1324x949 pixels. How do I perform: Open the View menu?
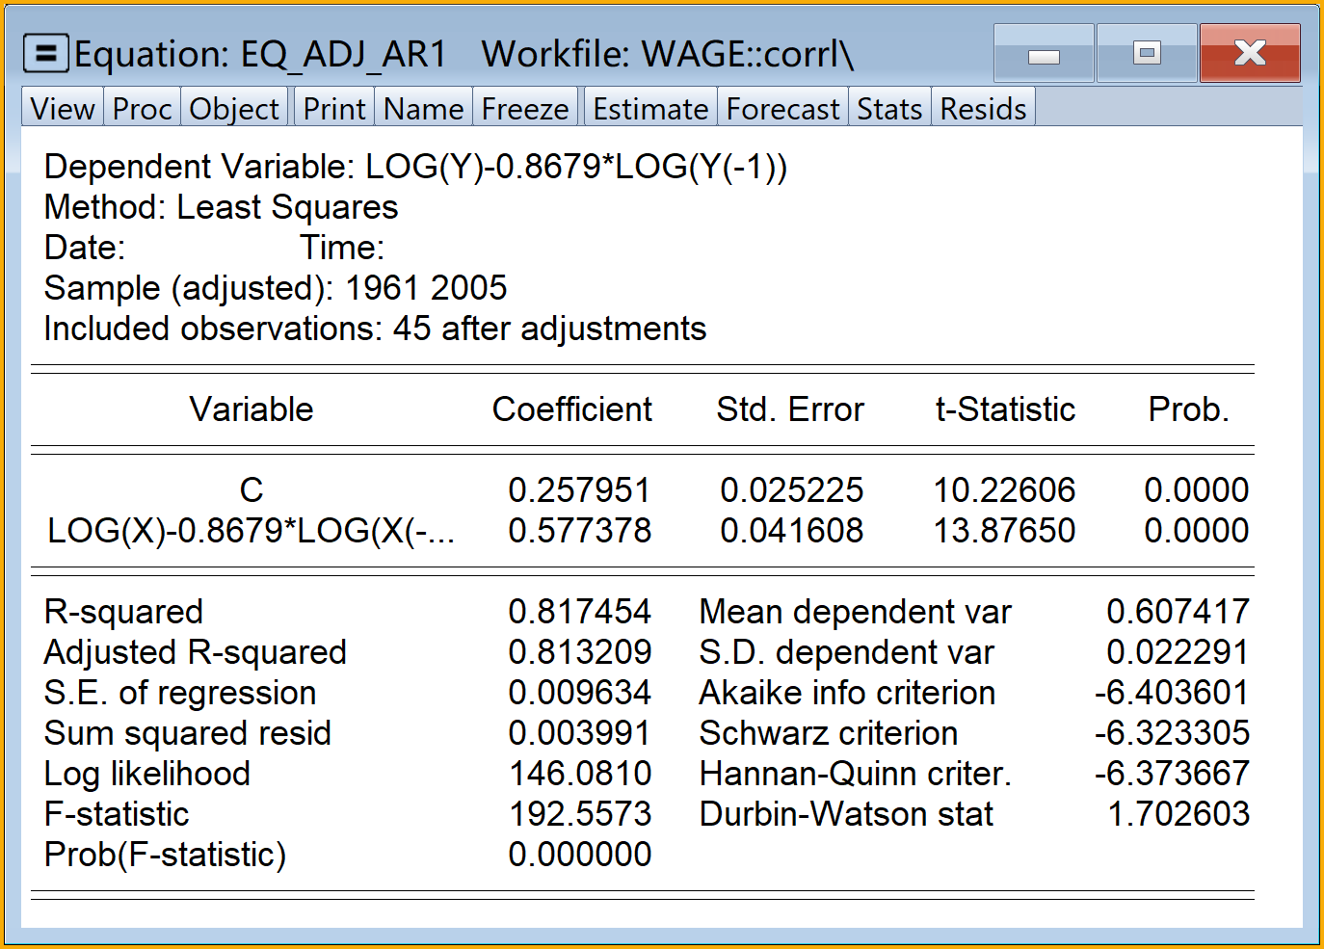tap(63, 109)
